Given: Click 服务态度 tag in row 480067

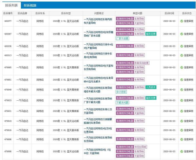Looking at the screenshot, I should coord(151,34).
